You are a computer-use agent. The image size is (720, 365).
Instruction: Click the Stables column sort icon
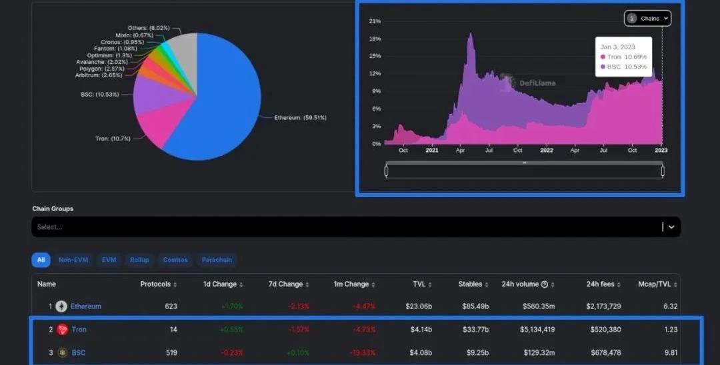487,284
